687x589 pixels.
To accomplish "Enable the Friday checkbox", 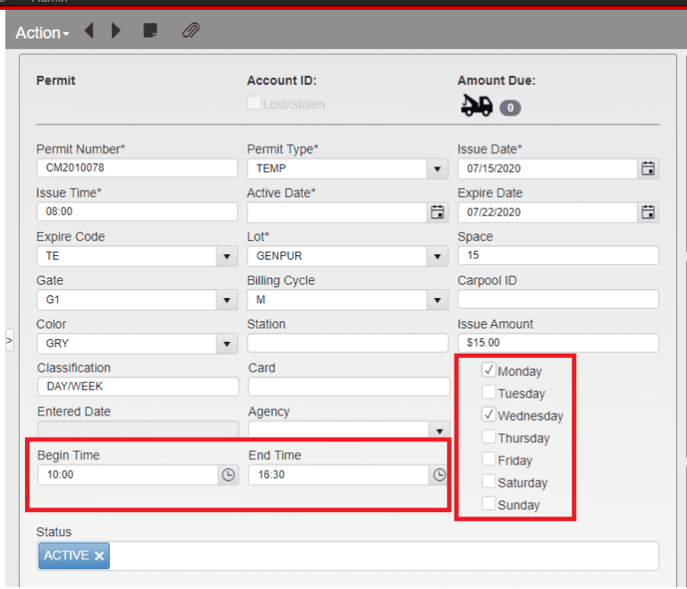I will (x=489, y=459).
